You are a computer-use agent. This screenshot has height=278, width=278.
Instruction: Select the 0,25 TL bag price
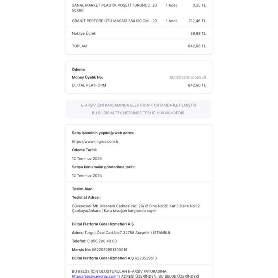point(199,5)
